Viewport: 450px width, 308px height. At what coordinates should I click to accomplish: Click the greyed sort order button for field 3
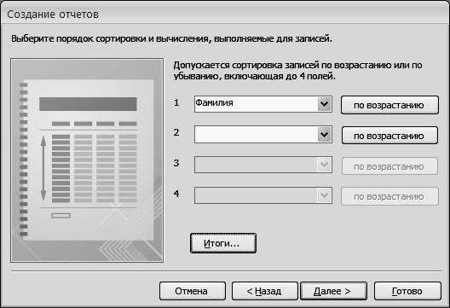(x=389, y=166)
